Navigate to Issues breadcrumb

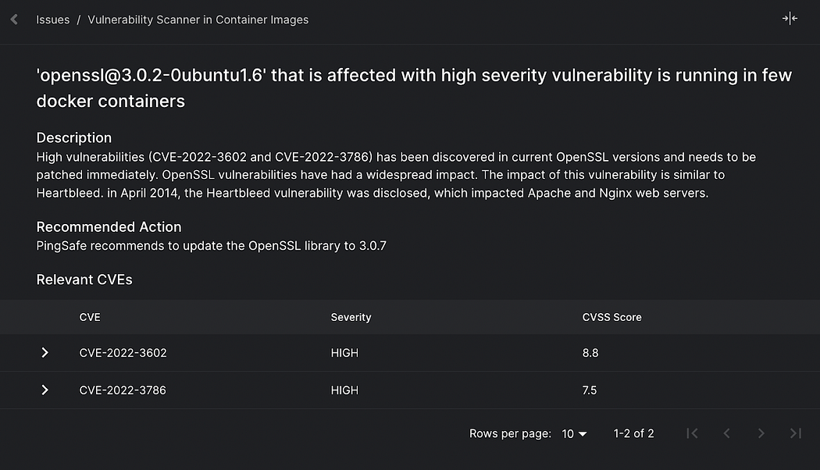point(52,20)
